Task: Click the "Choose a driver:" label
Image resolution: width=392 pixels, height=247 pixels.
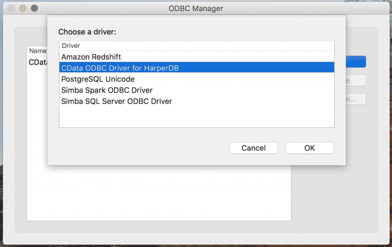Action: [87, 32]
